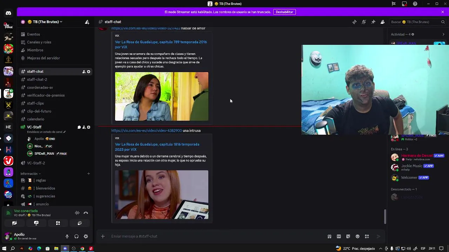Open the sugerencias channel

tap(55, 196)
